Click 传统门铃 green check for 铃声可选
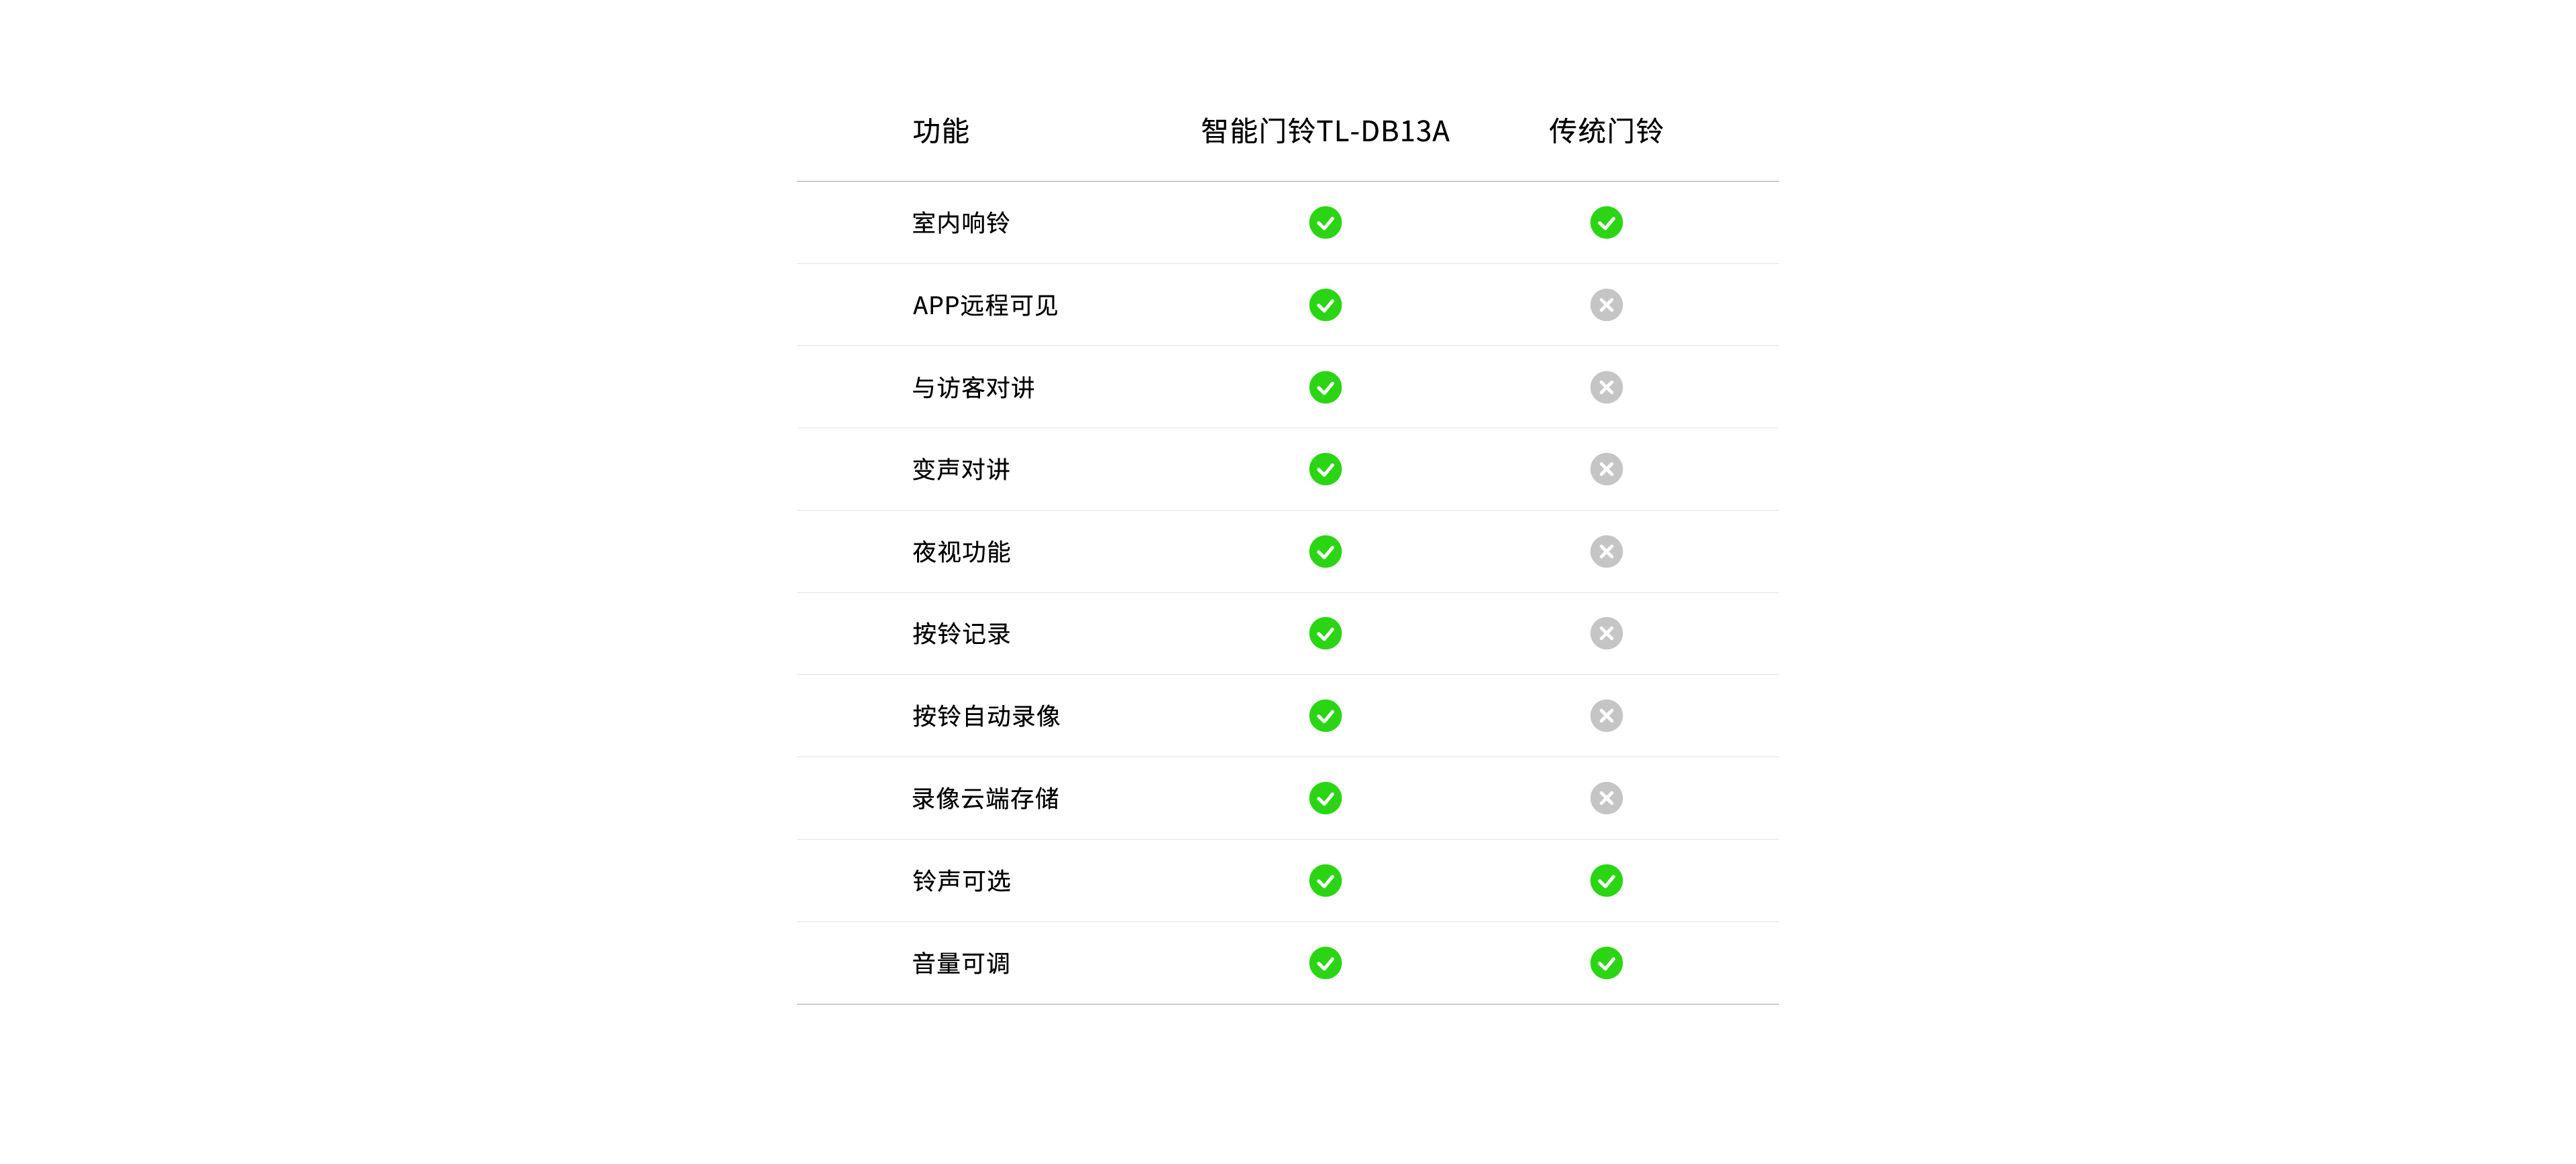 (x=1606, y=881)
